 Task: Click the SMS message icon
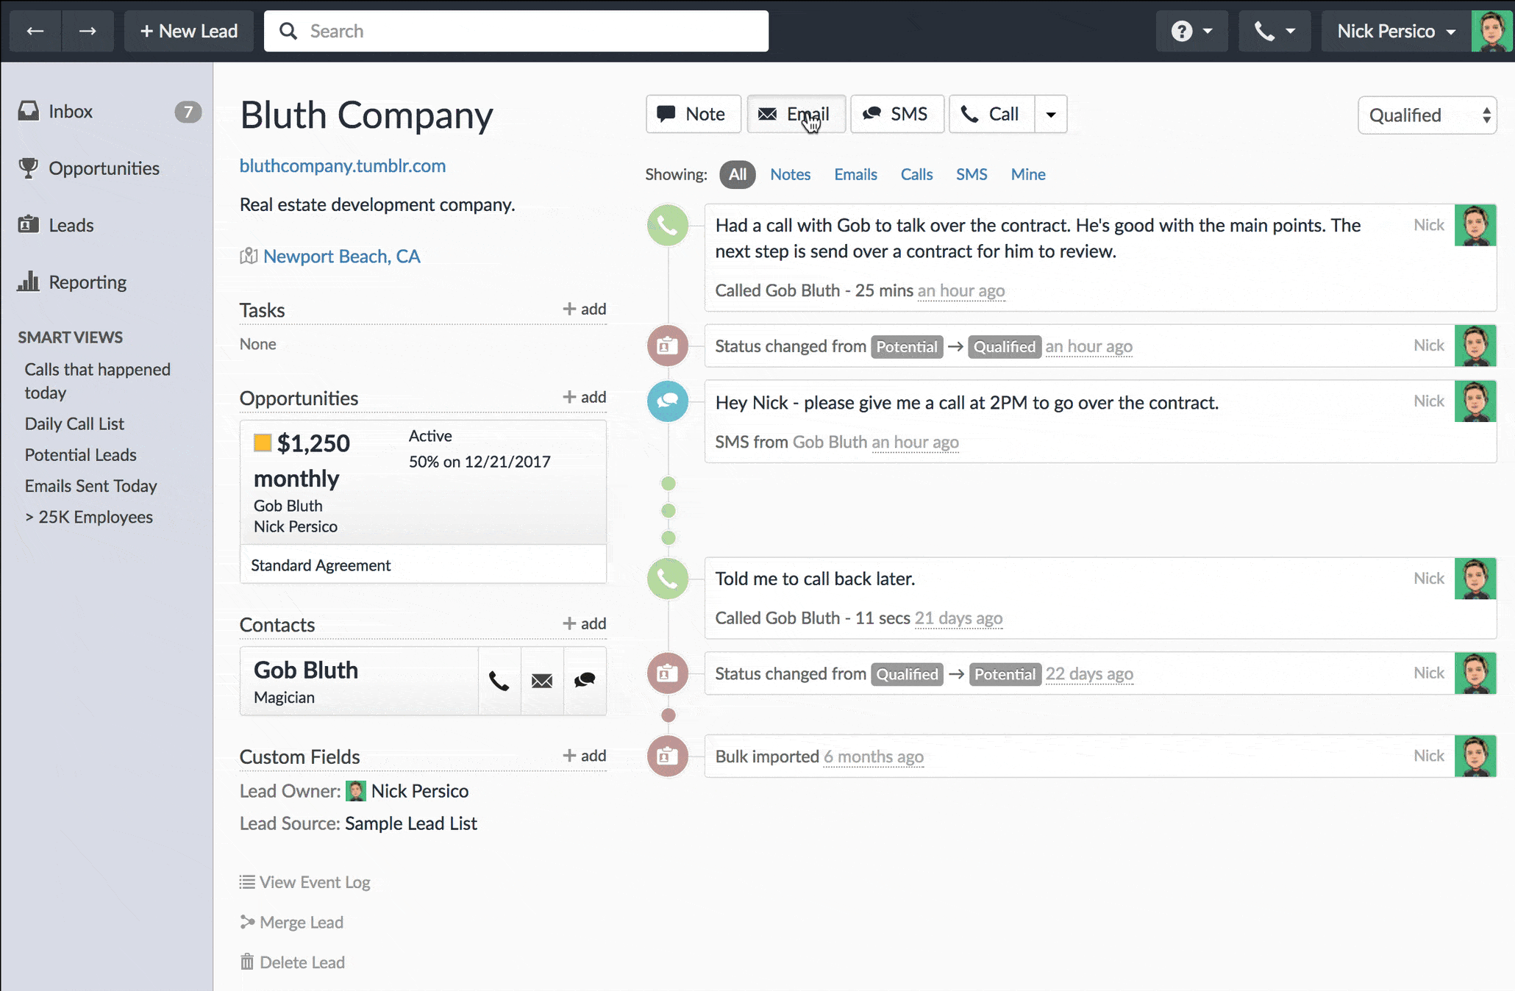pyautogui.click(x=668, y=401)
